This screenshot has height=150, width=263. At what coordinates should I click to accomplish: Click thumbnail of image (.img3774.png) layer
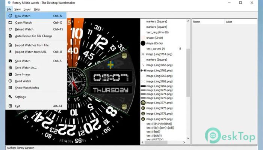(143, 103)
